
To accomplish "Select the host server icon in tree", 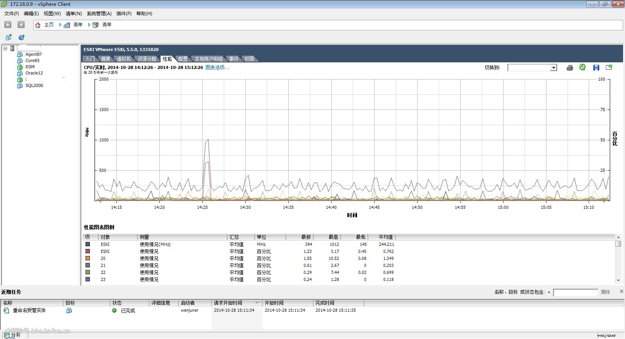I will click(12, 48).
